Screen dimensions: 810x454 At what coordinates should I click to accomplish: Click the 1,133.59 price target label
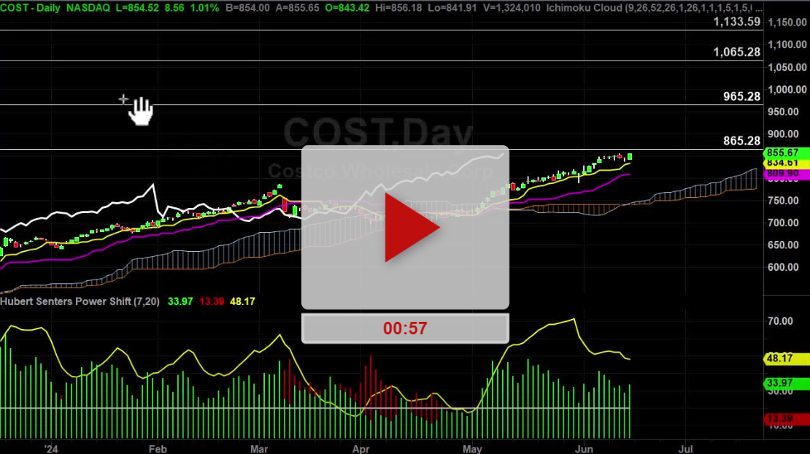point(737,23)
